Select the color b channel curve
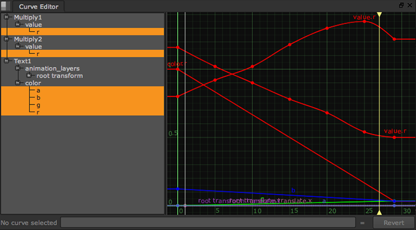 click(83, 97)
